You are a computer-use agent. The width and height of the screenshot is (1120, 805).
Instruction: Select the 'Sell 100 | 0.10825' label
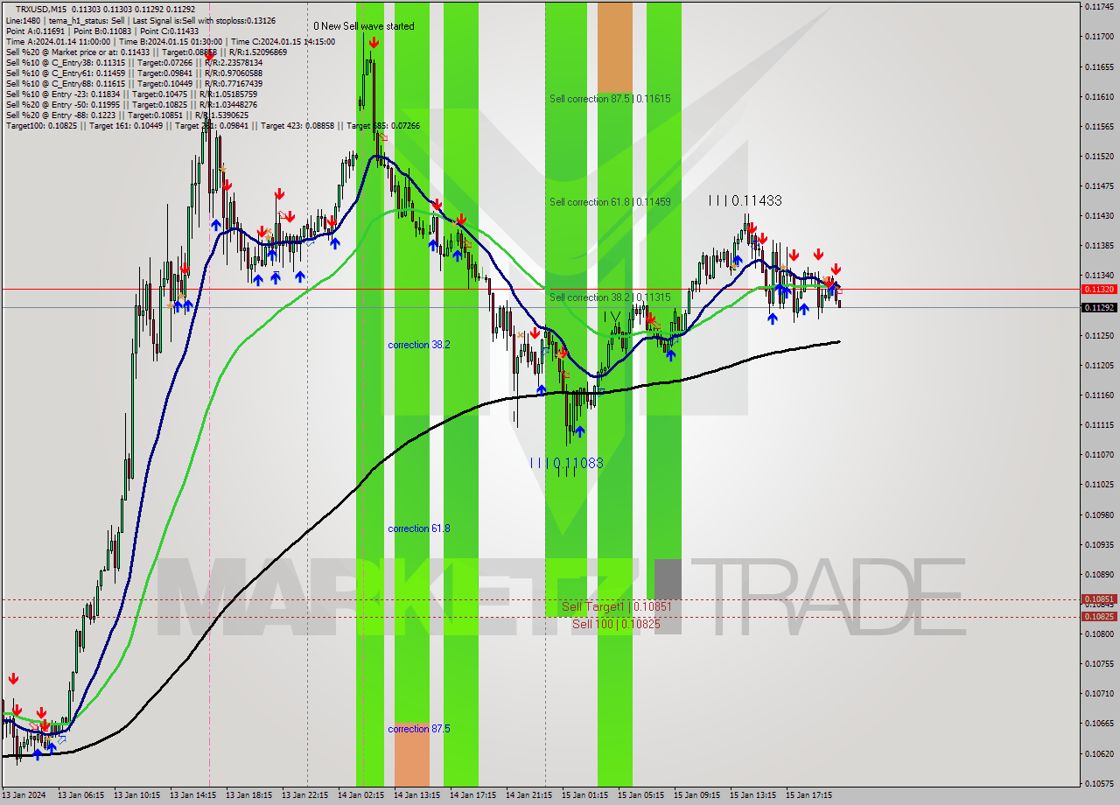coord(616,624)
